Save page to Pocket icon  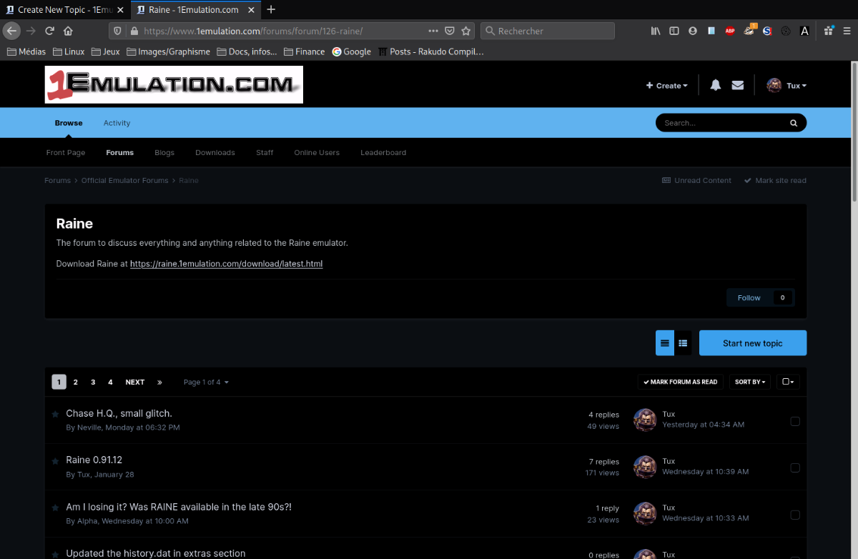click(450, 31)
